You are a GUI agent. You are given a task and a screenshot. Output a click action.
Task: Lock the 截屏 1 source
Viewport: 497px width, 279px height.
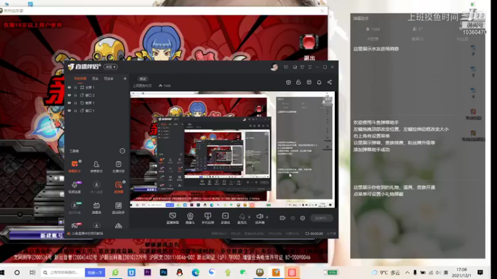[x=75, y=103]
